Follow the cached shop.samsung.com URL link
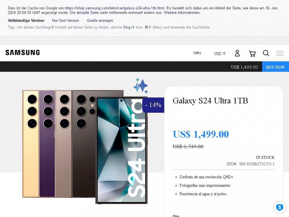 pyautogui.click(x=115, y=8)
